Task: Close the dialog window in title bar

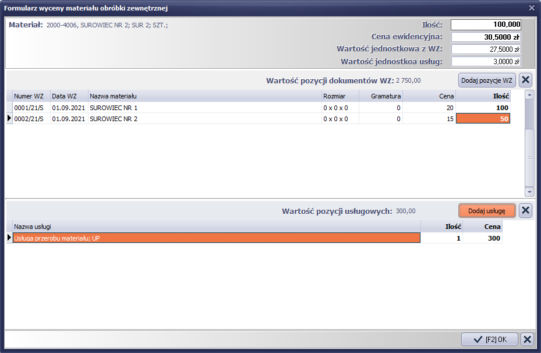Action: (531, 8)
